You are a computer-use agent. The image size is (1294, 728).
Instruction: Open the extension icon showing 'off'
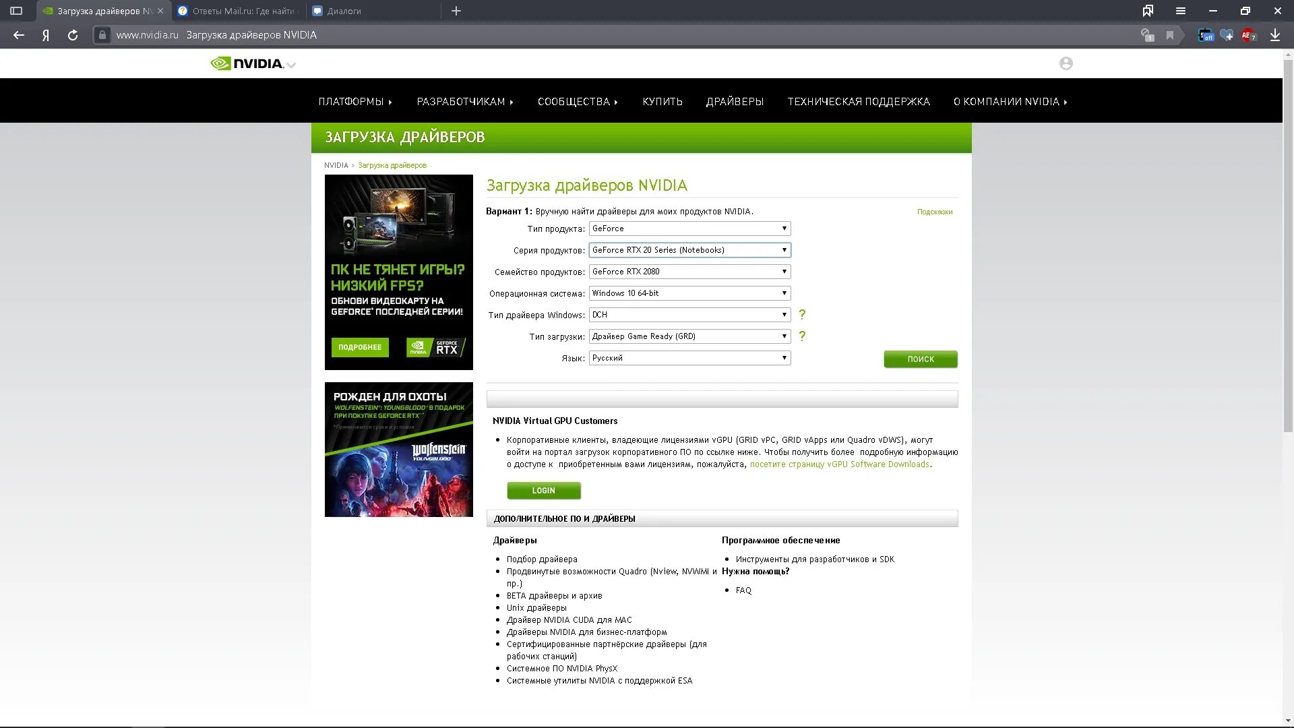pyautogui.click(x=1206, y=35)
